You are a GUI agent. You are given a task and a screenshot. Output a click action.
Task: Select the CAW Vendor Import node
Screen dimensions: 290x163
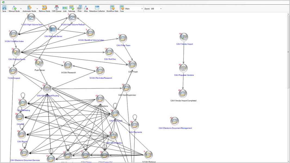(184, 37)
